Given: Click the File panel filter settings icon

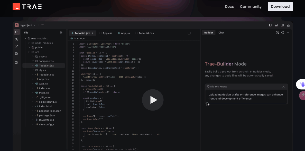Looking at the screenshot, I should pyautogui.click(x=61, y=33).
